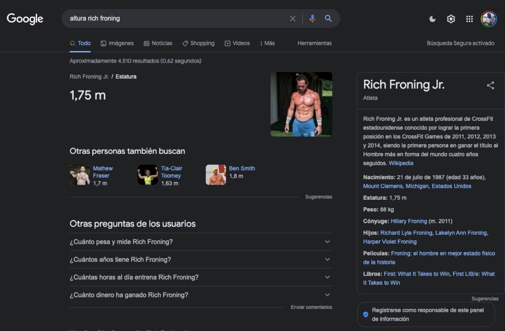Open the Videos tab

tap(237, 43)
